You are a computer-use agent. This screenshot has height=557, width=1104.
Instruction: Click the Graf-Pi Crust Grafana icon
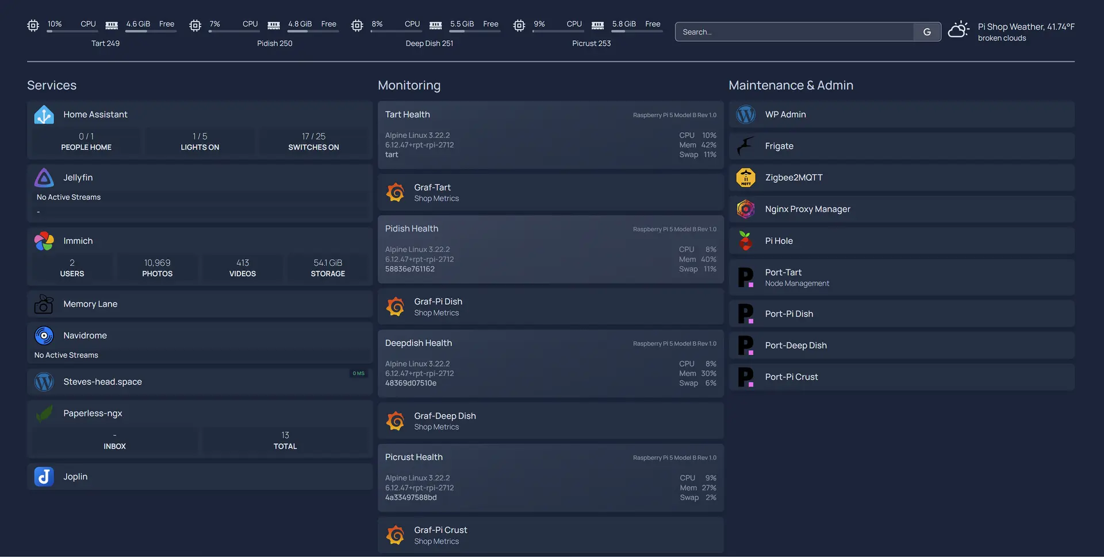[x=395, y=535]
